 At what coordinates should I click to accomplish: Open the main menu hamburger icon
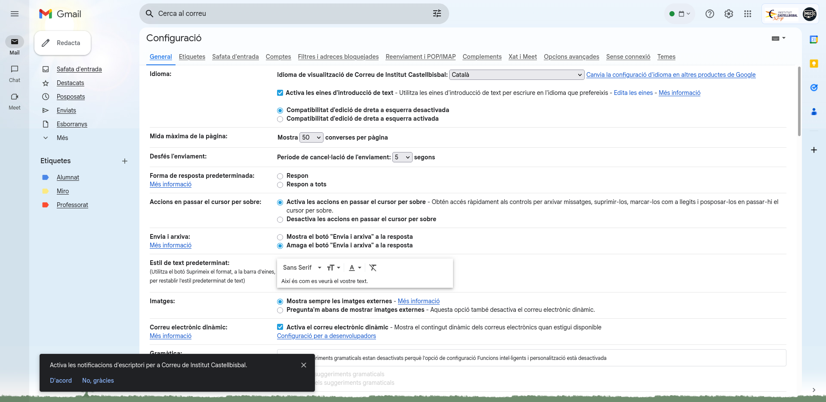(x=15, y=14)
